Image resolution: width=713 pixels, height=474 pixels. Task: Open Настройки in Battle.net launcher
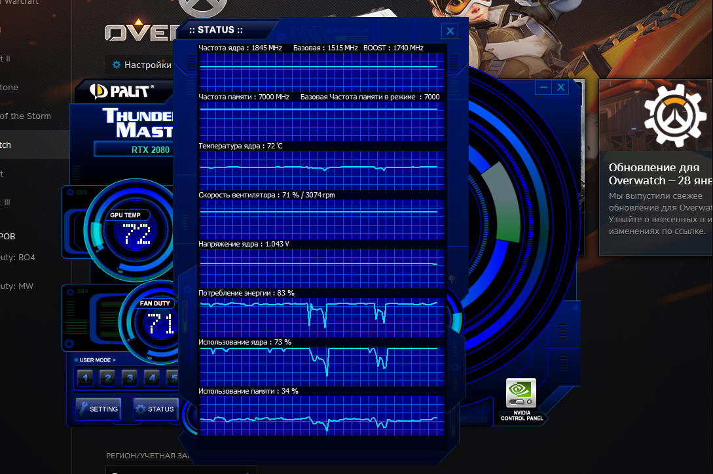point(142,65)
